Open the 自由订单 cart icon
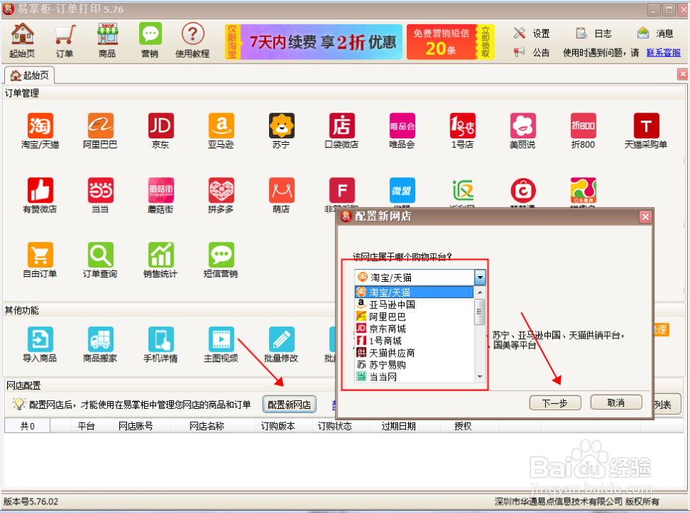The width and height of the screenshot is (690, 513). pos(40,255)
